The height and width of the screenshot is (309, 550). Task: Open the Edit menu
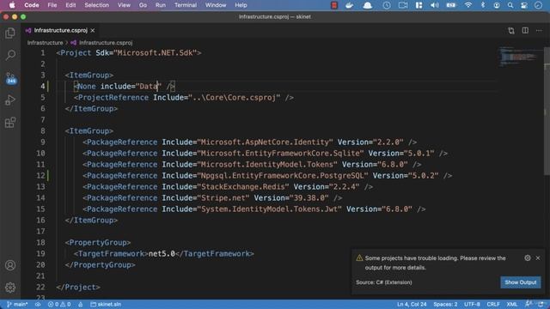[70, 5]
